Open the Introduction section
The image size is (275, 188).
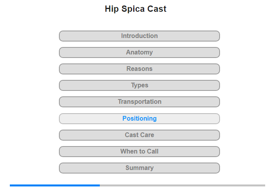[139, 36]
